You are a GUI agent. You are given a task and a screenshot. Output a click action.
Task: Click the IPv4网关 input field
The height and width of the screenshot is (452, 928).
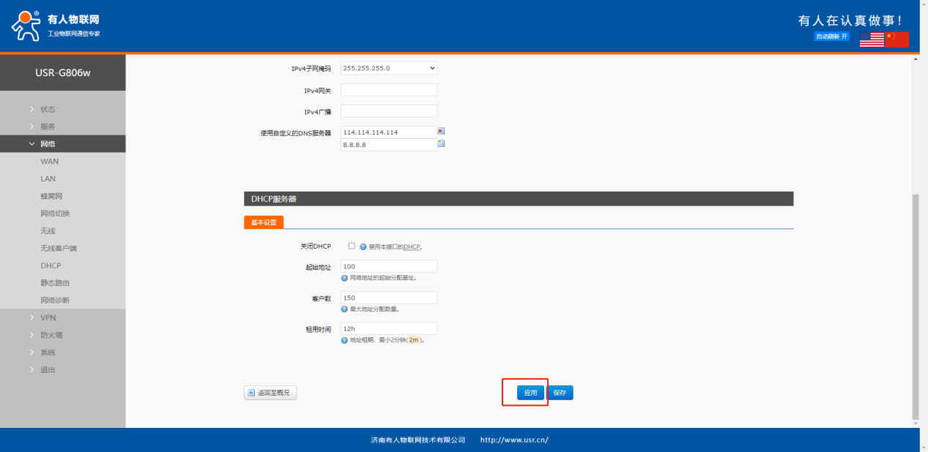point(389,90)
